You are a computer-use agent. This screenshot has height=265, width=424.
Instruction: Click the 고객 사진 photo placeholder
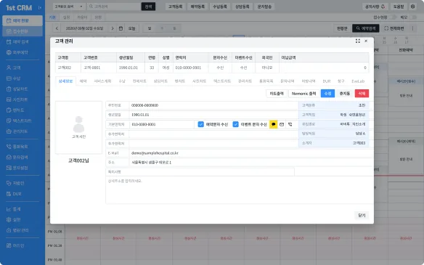78,127
